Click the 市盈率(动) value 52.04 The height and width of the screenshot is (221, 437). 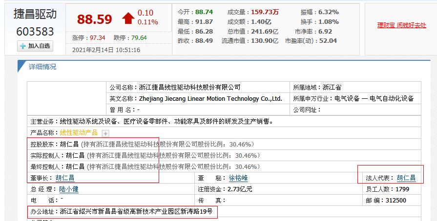coord(328,41)
